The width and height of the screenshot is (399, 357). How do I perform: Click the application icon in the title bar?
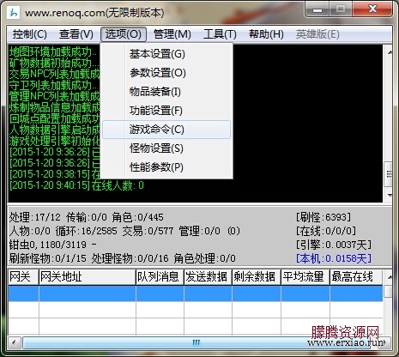(14, 12)
